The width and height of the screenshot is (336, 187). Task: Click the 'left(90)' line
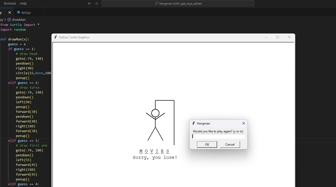point(24,102)
